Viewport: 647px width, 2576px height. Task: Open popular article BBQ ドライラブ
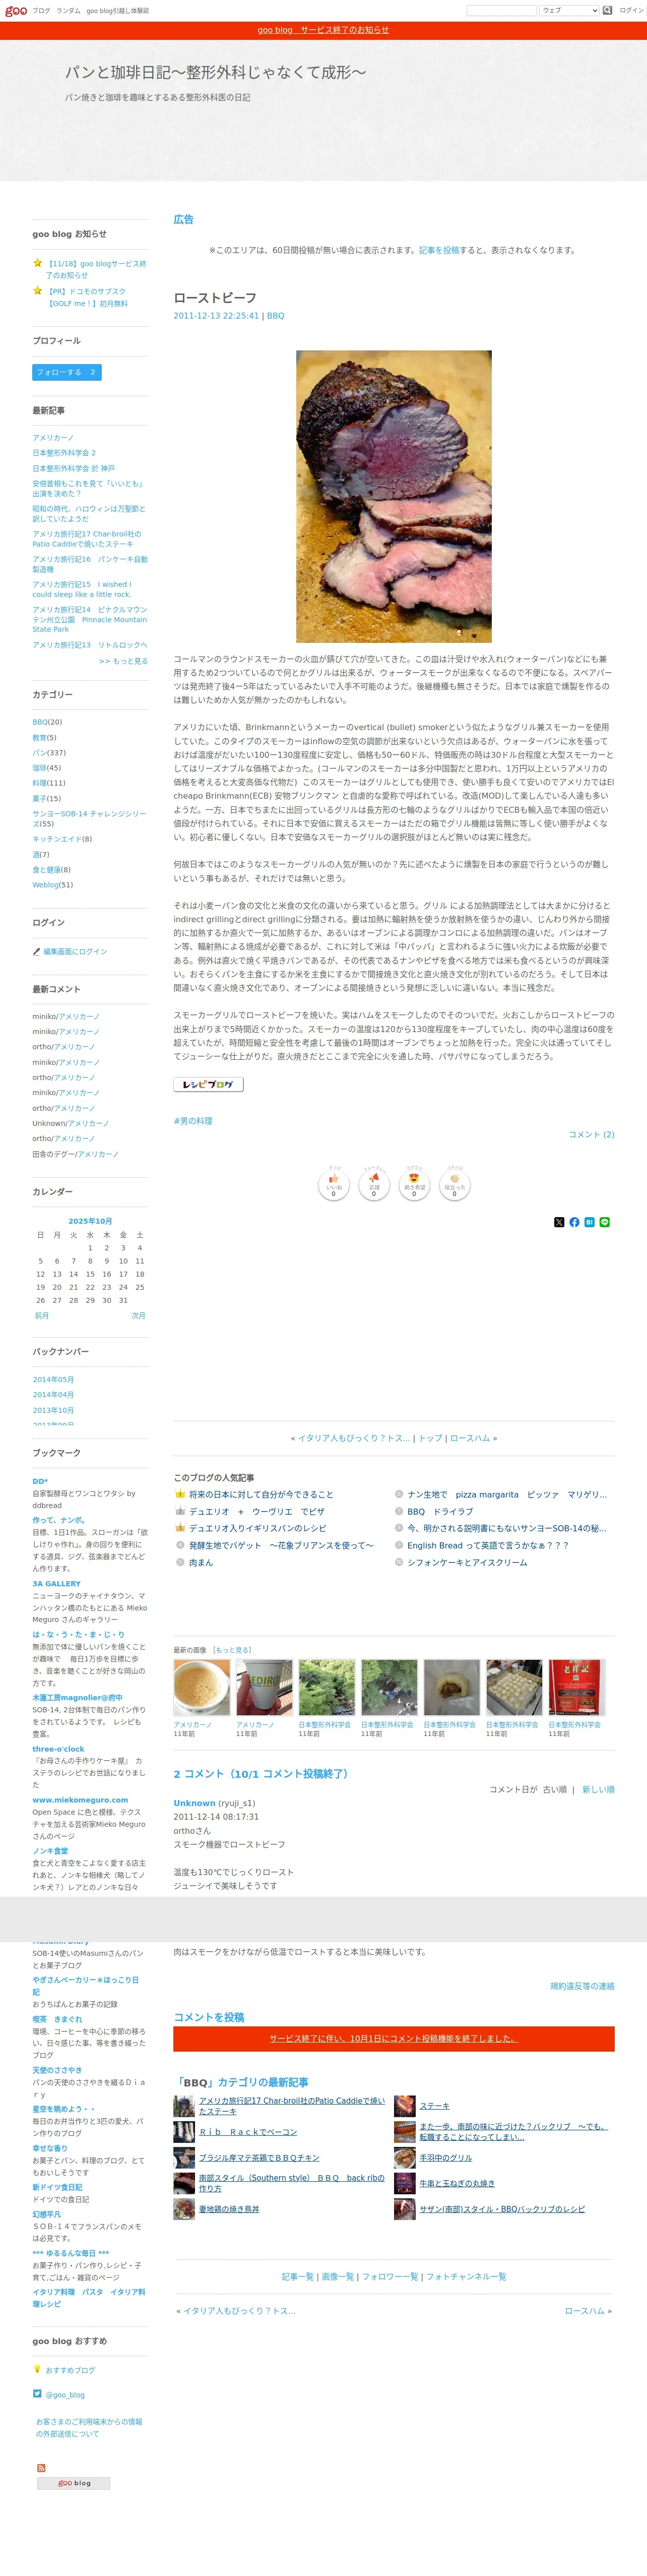[440, 1512]
